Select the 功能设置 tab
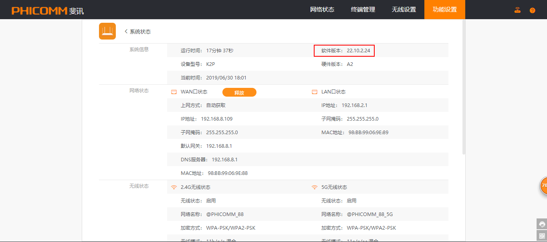Screen dimensions: 547x242 (x=444, y=10)
